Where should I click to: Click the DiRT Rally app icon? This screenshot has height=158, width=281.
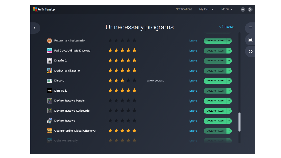(50, 91)
